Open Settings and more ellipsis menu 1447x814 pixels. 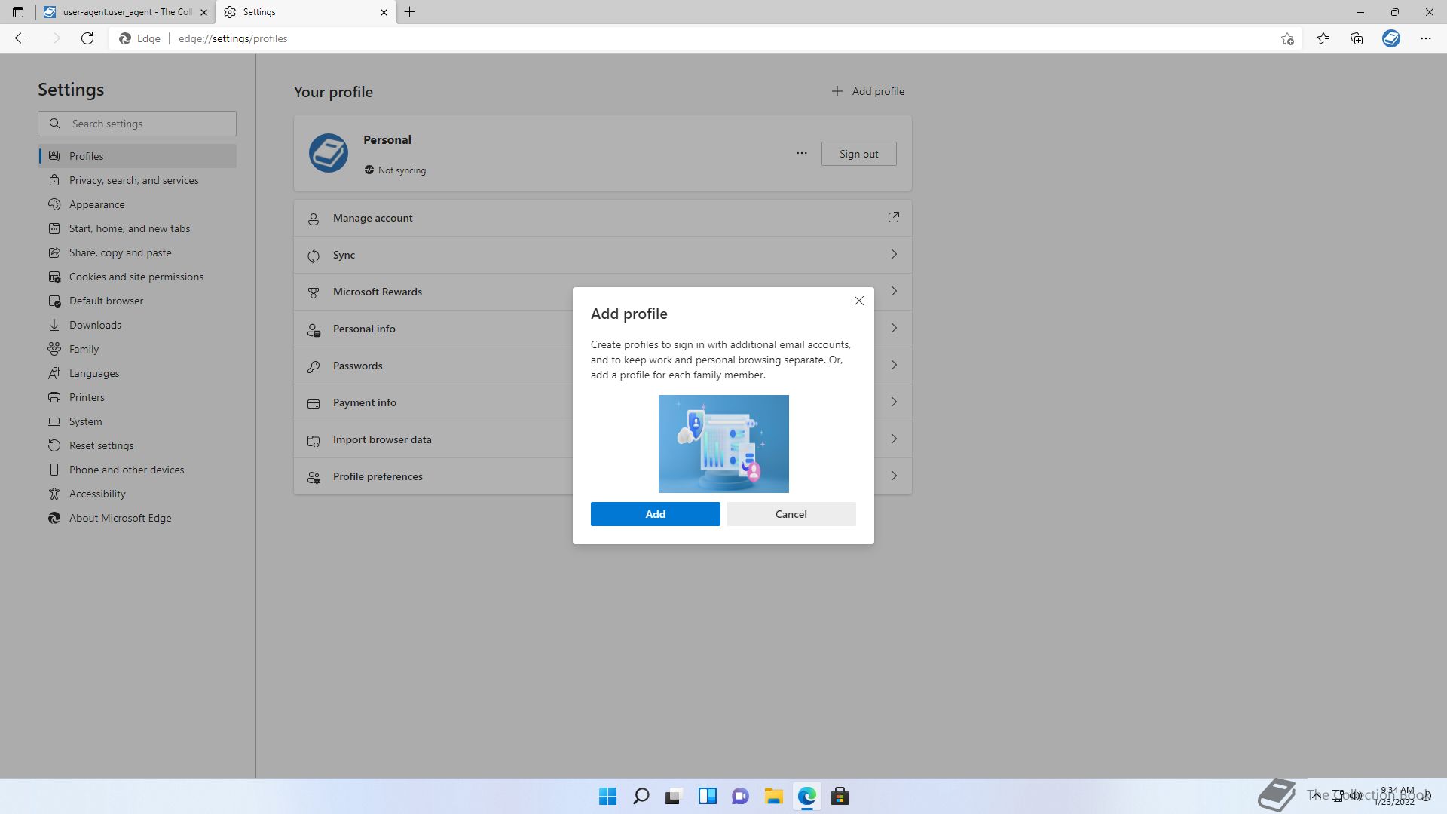click(x=1426, y=38)
